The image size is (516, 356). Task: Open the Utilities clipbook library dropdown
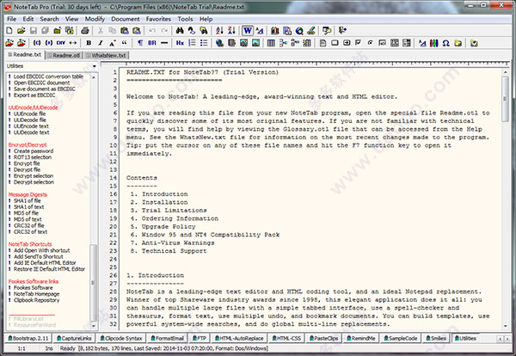pyautogui.click(x=95, y=66)
